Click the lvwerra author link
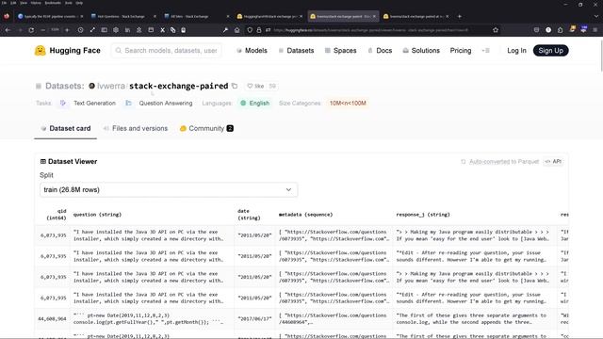This screenshot has height=339, width=603. pyautogui.click(x=111, y=86)
